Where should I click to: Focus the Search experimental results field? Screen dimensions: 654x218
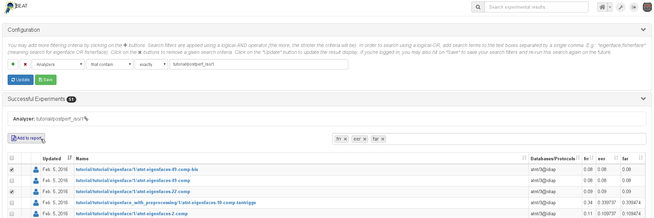(536, 7)
